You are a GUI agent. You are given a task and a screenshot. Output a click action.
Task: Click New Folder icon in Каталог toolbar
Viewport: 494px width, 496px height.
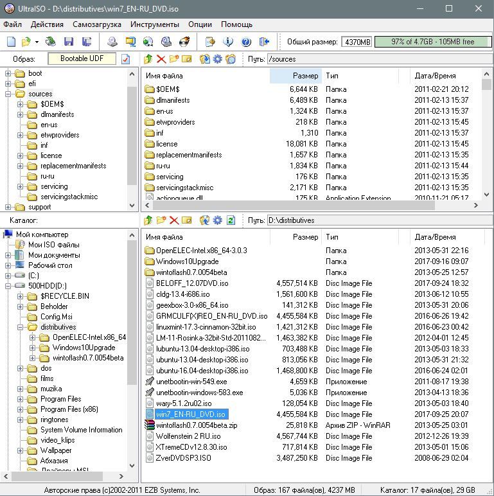161,220
